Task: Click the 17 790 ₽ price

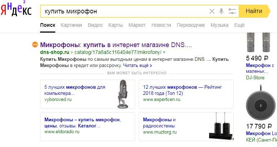Action: [259, 126]
